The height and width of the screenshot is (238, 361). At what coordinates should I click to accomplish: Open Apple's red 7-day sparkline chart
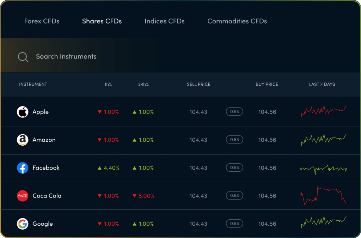coord(324,111)
